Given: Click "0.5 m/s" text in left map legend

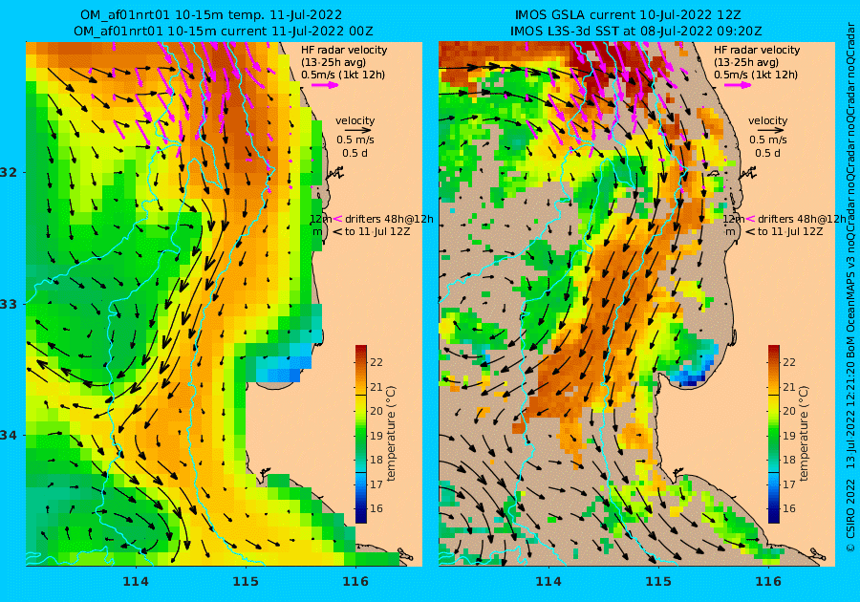Looking at the screenshot, I should 355,140.
